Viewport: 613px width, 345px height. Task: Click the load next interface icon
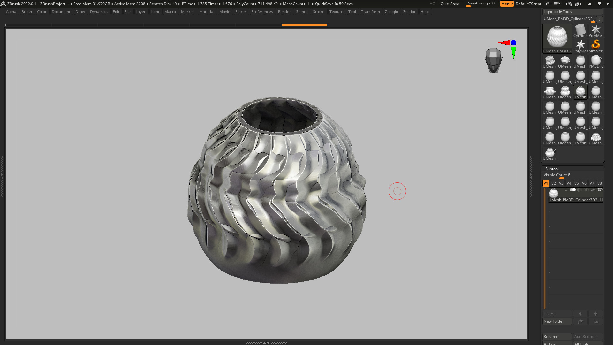point(579,4)
